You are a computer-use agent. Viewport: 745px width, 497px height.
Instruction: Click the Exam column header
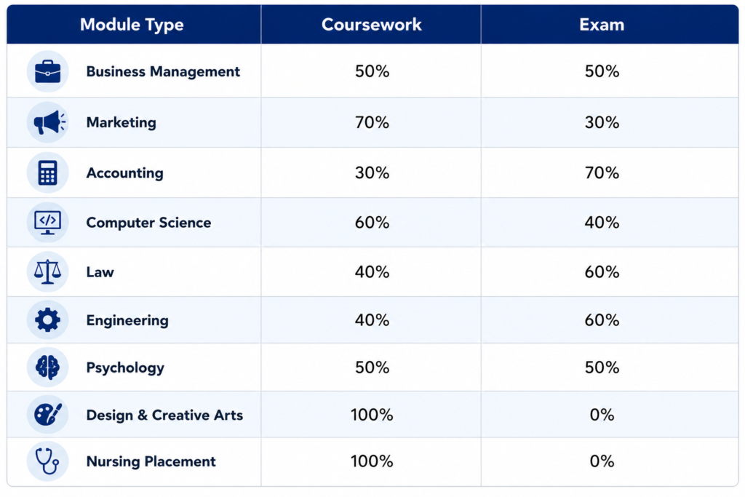click(602, 25)
